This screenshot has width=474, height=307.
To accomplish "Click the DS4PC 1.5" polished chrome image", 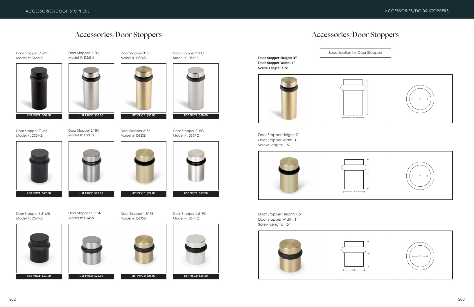I will tap(196, 248).
